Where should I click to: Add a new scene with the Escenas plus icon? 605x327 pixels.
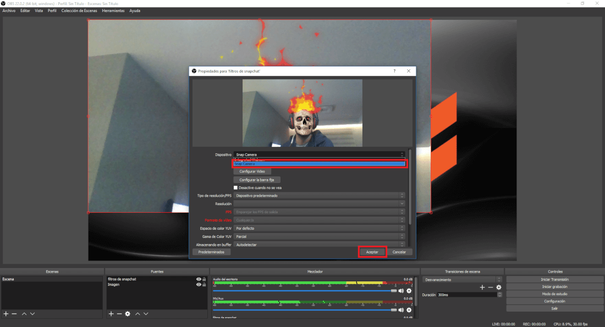click(x=6, y=314)
